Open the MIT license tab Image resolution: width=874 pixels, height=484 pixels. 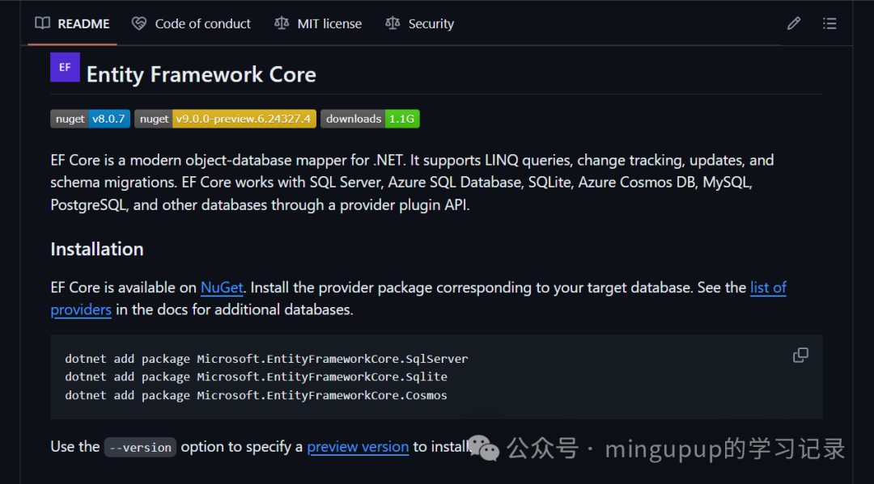click(x=328, y=23)
